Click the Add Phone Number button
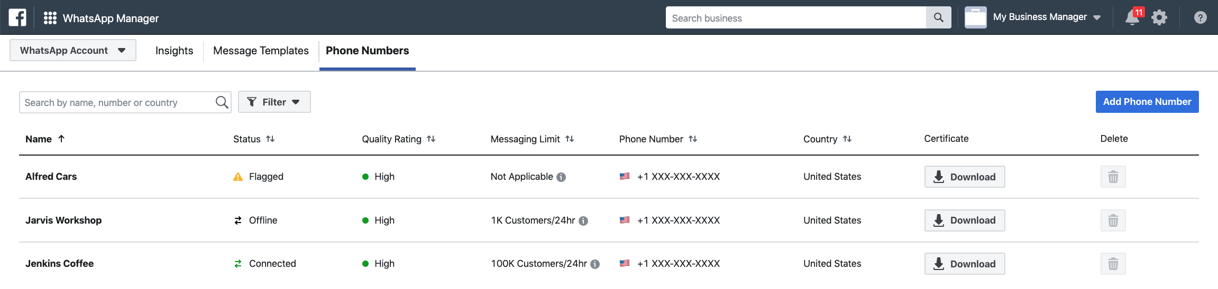1218x289 pixels. click(x=1147, y=102)
